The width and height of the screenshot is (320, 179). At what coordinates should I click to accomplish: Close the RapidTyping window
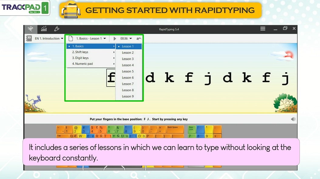(294, 28)
